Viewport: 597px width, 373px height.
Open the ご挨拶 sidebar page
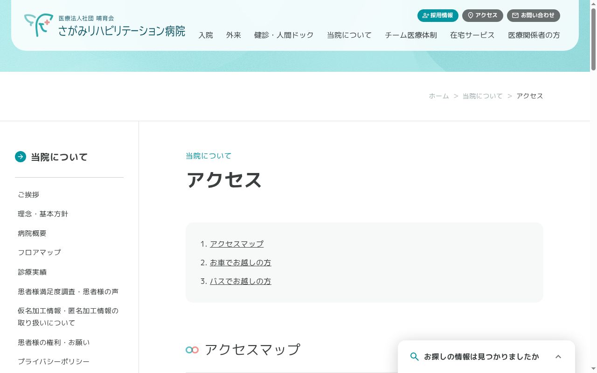[28, 194]
